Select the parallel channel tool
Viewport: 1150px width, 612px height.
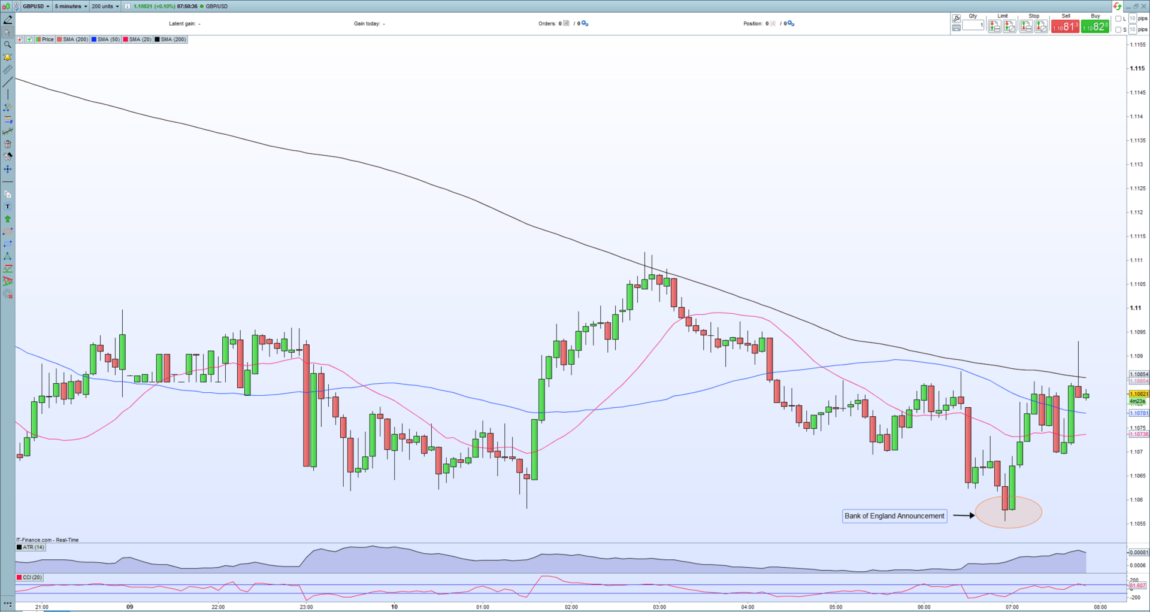pyautogui.click(x=8, y=107)
